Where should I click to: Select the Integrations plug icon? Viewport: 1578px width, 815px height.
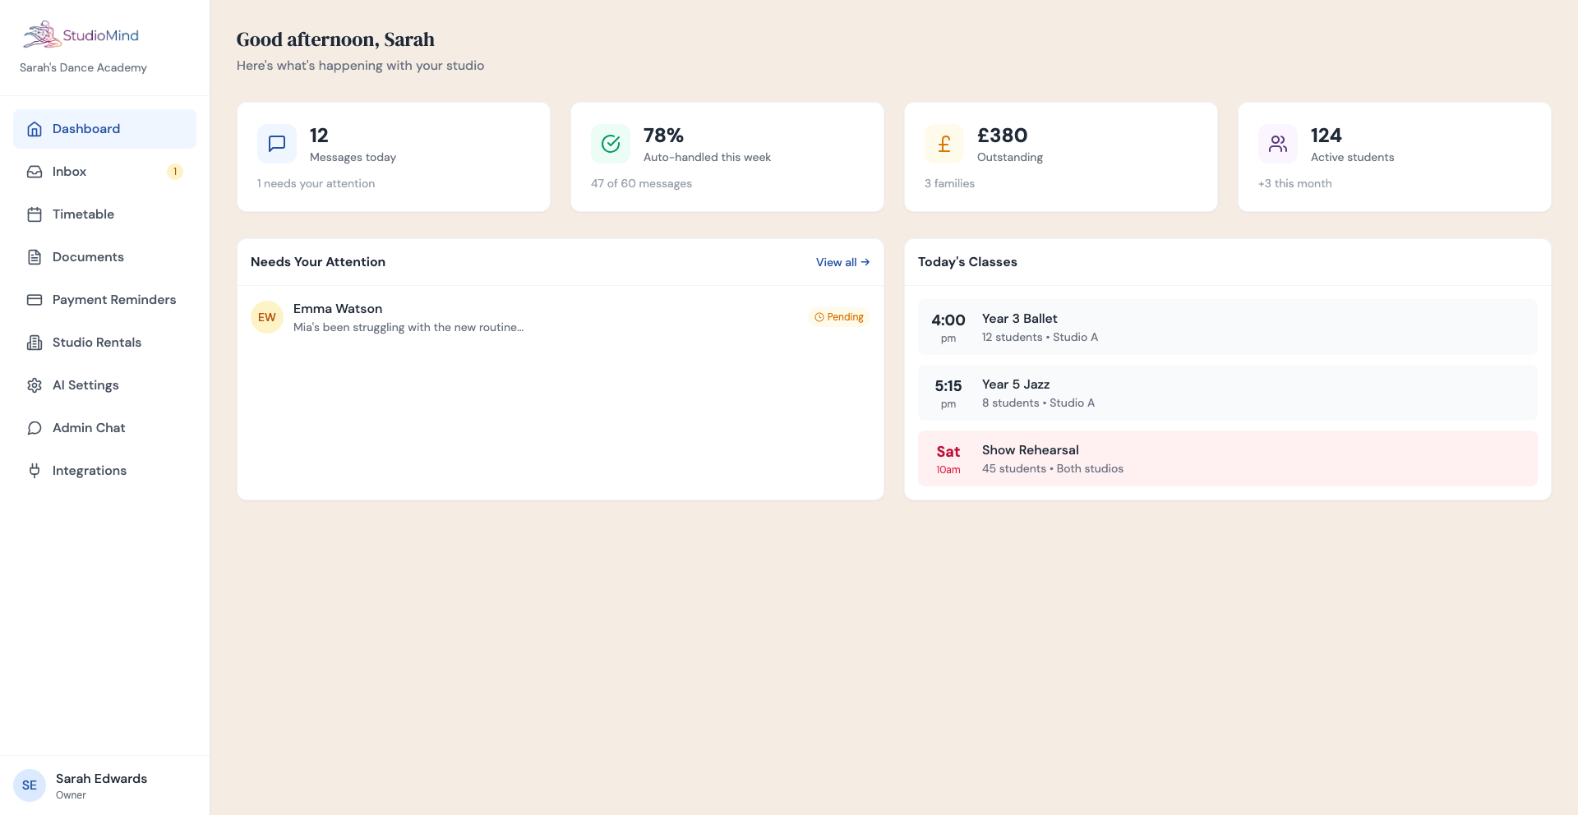34,471
